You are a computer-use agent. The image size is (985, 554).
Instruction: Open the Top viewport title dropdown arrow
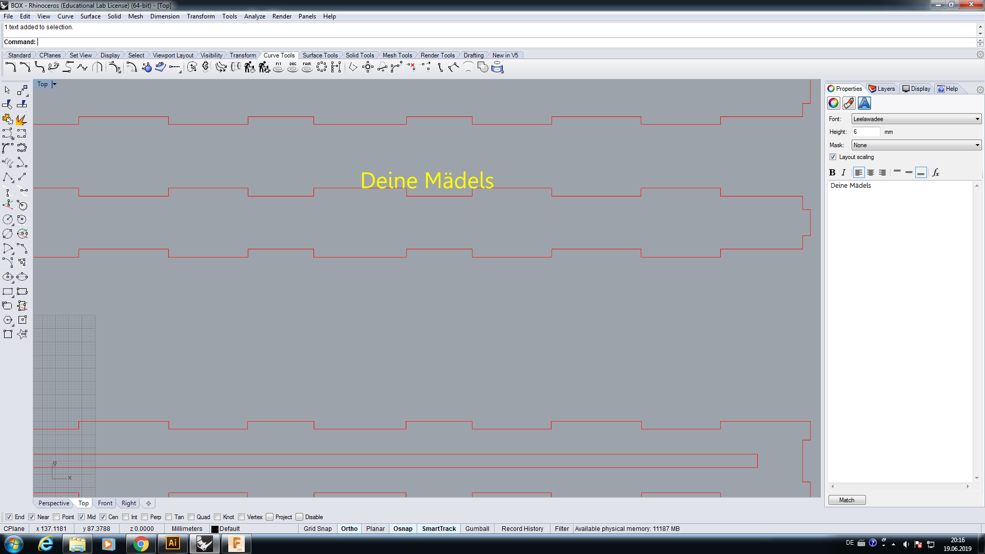click(54, 84)
